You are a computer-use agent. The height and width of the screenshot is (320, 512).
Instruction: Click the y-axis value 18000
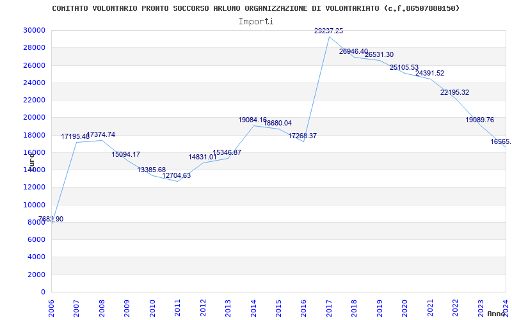tap(35, 135)
